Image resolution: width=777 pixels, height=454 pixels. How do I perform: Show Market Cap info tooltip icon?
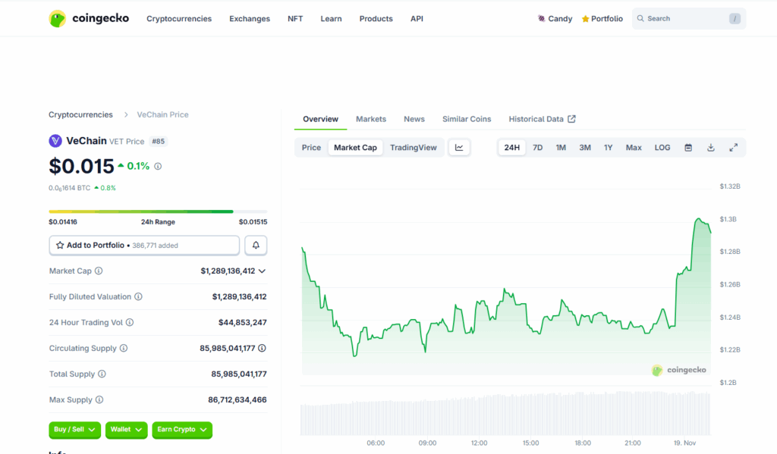99,271
